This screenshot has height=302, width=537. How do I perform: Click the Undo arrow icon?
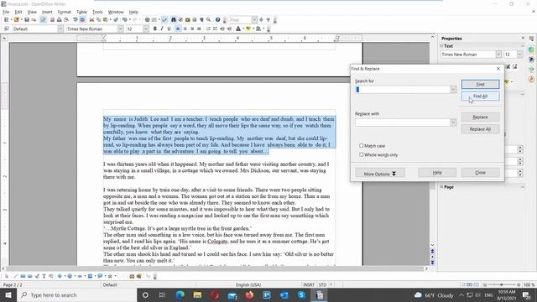click(124, 20)
